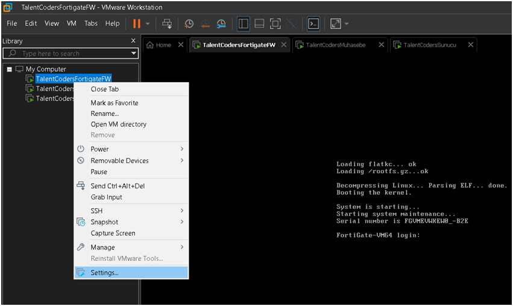Toggle the library sidebar view icon
The height and width of the screenshot is (306, 513).
coord(243,24)
